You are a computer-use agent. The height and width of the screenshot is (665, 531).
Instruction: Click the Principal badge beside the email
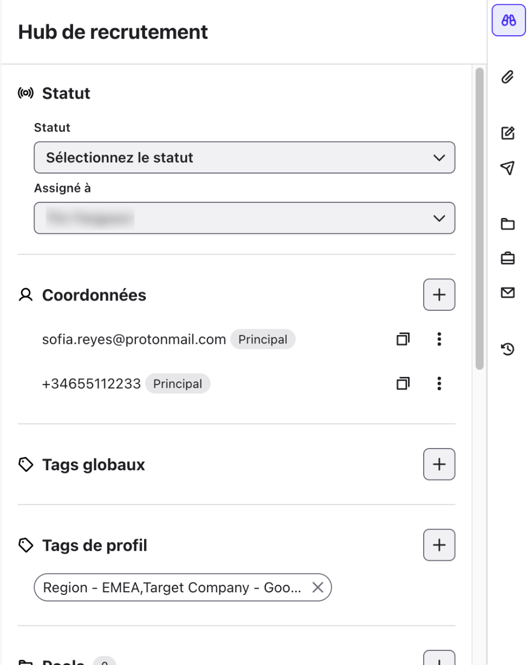coord(263,340)
